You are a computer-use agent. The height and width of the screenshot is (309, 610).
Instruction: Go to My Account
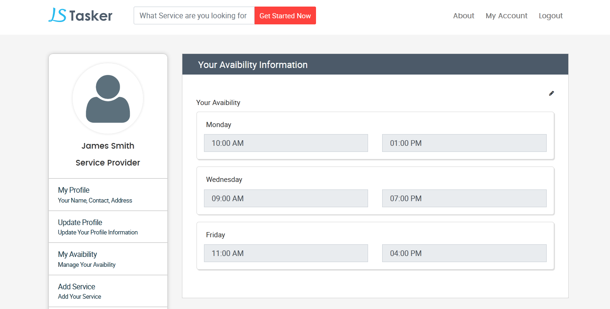click(x=506, y=15)
